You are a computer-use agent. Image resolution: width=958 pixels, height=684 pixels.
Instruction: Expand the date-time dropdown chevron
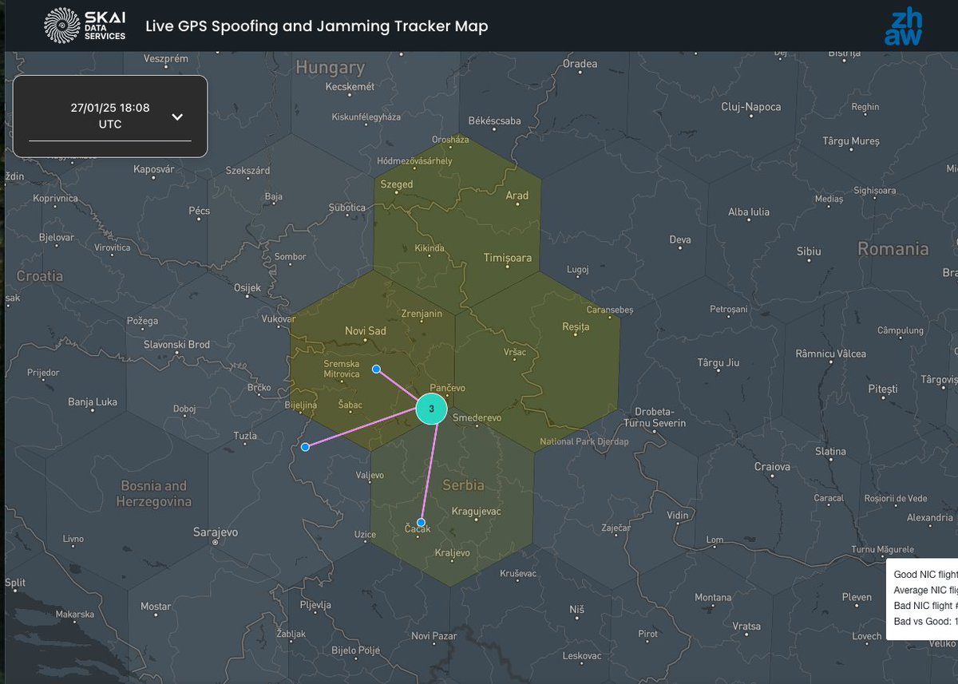tap(177, 117)
